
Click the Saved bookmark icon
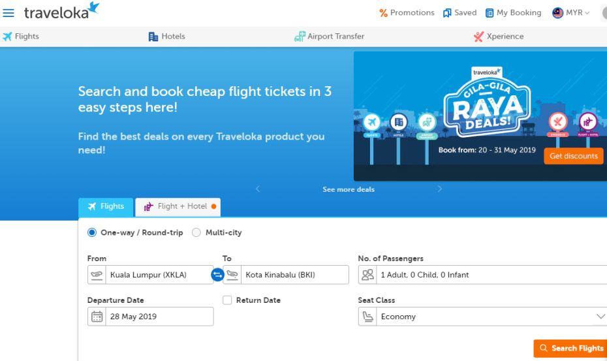pos(447,13)
